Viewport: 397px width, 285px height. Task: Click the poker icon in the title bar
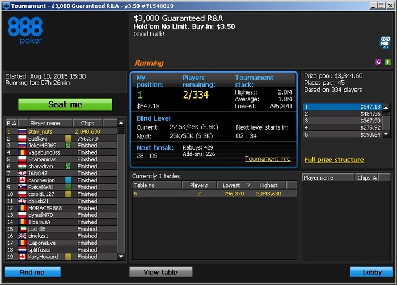pos(6,6)
